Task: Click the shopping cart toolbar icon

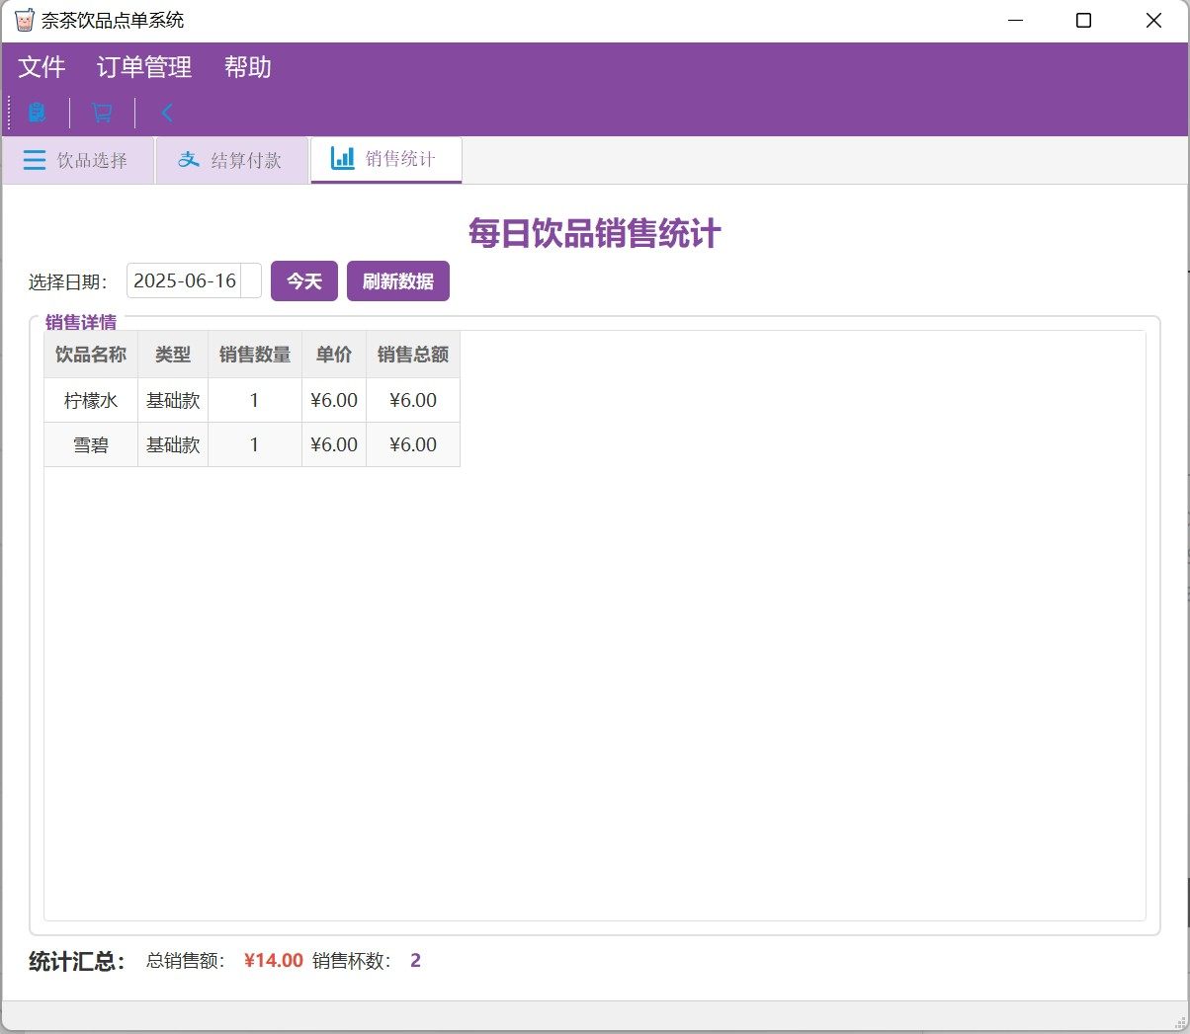Action: click(x=102, y=113)
